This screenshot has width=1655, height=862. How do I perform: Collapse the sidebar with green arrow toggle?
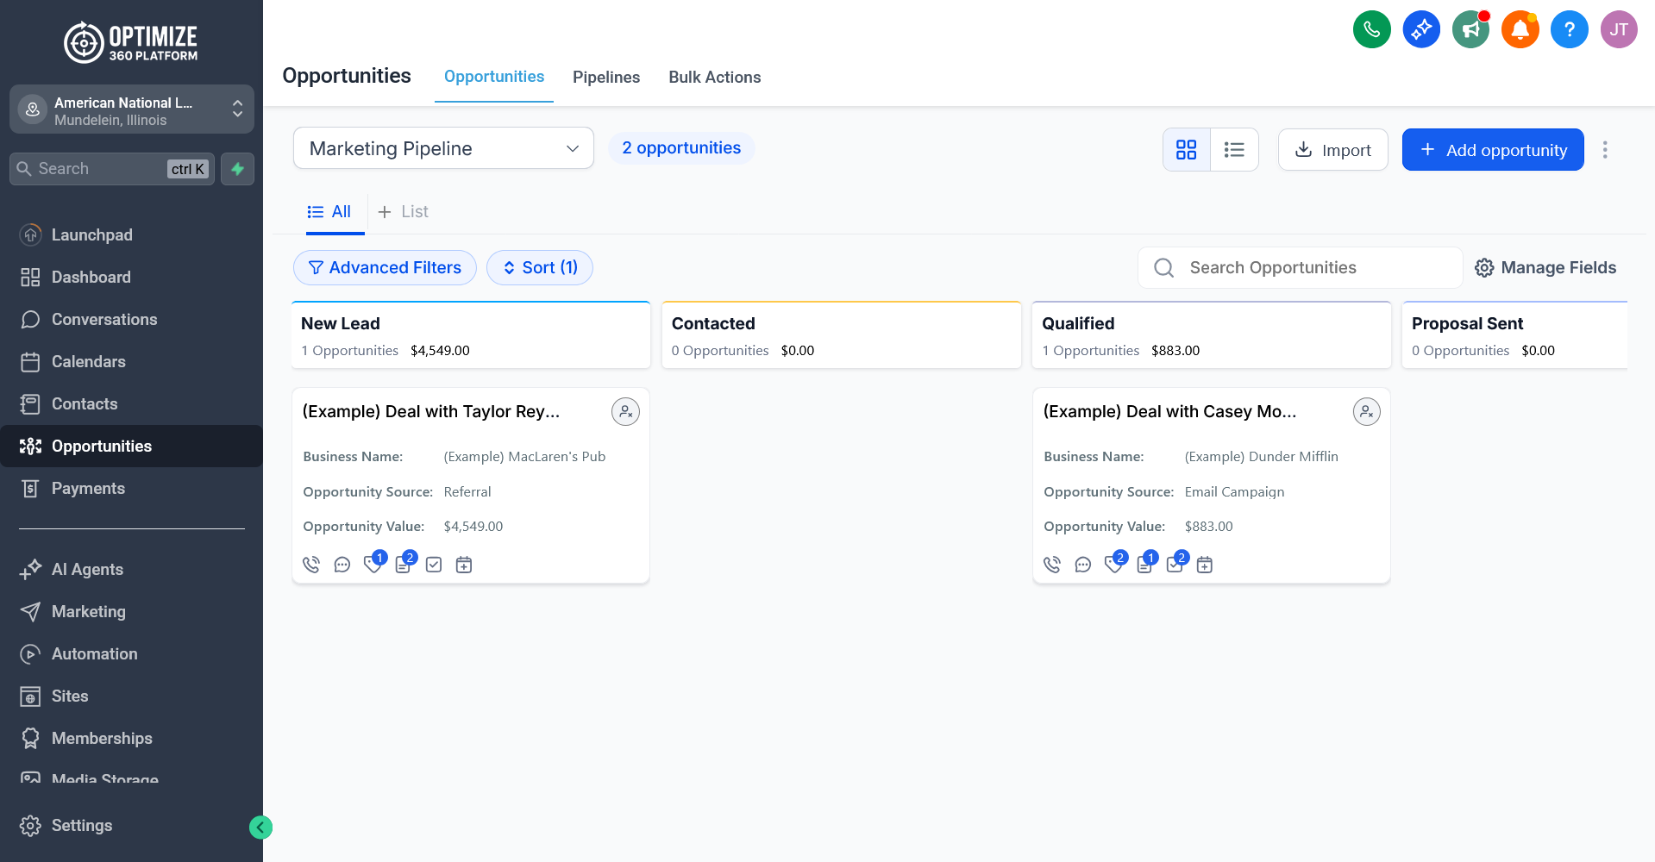click(x=260, y=828)
